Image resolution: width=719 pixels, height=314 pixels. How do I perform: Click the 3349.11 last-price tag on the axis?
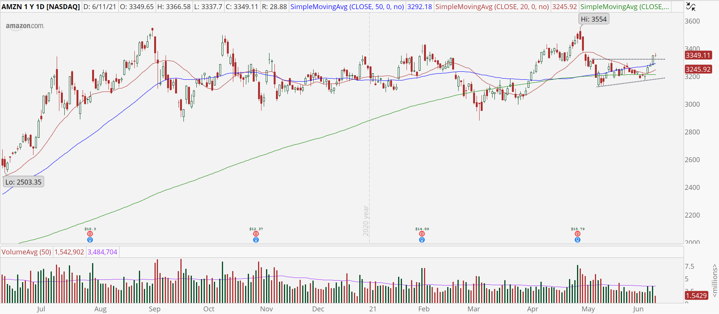pyautogui.click(x=698, y=55)
